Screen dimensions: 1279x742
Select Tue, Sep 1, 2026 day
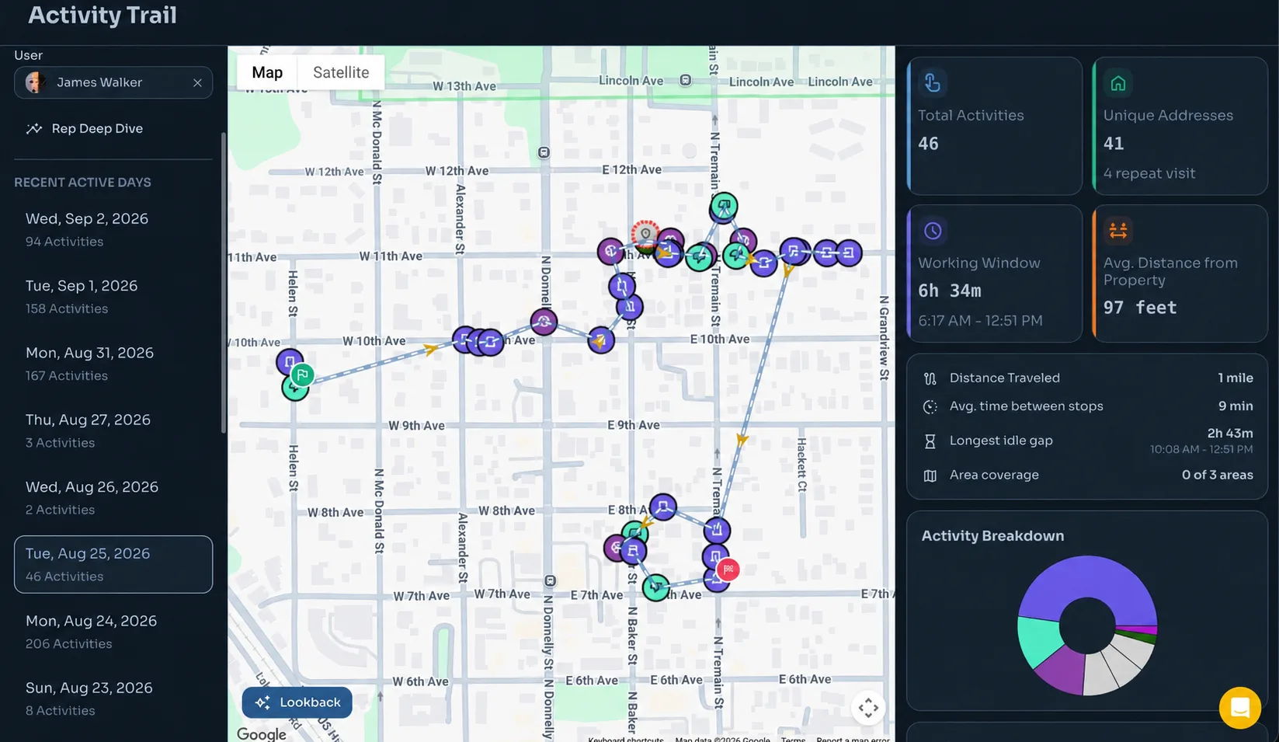pyautogui.click(x=113, y=297)
